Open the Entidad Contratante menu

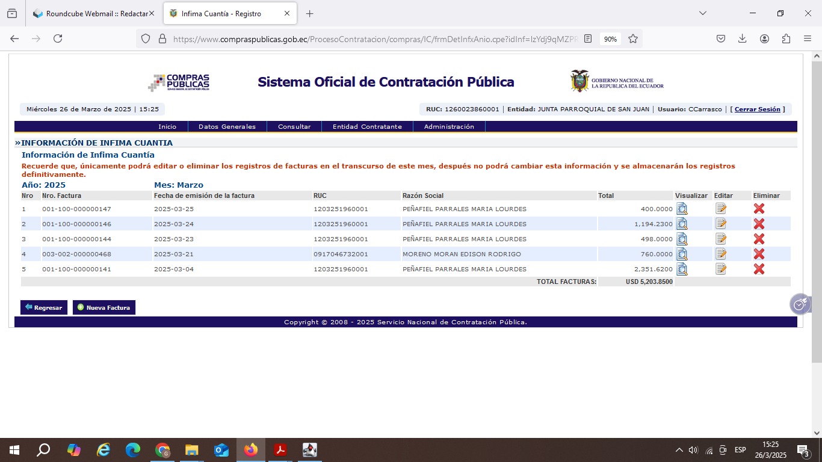pos(367,127)
